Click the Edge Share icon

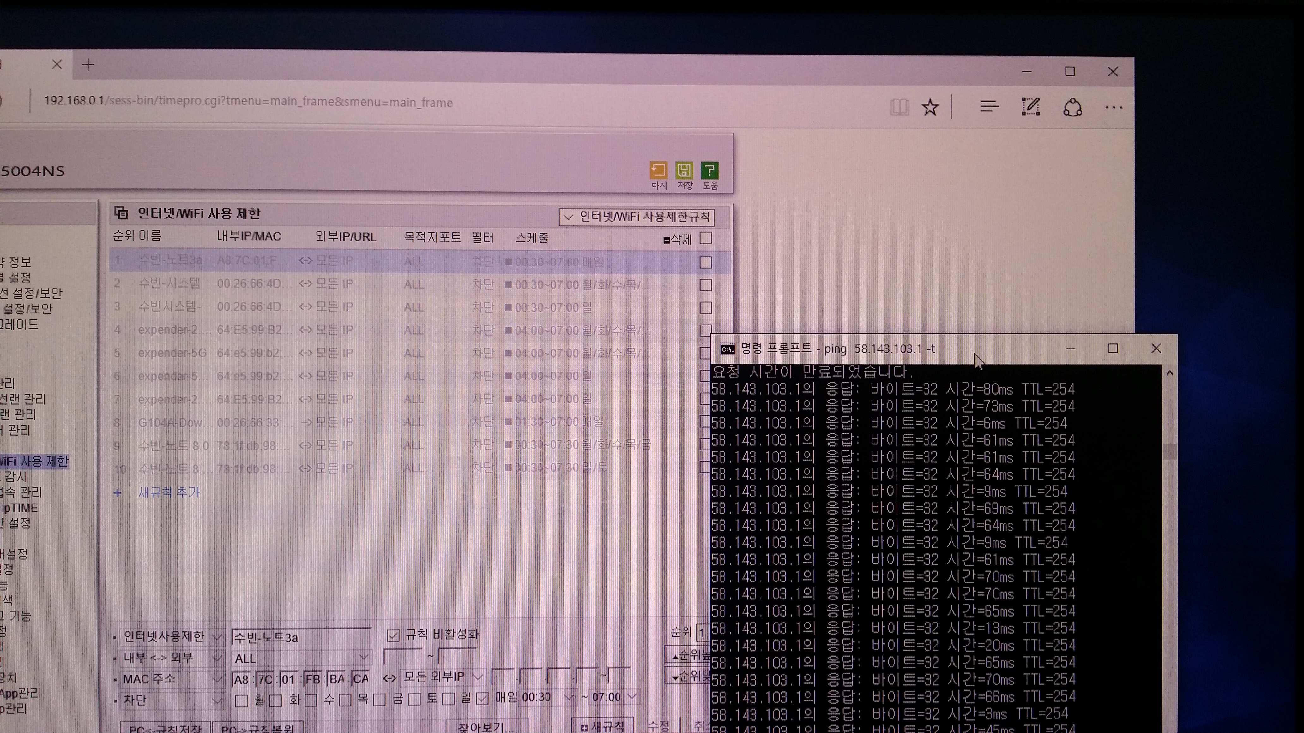[1072, 107]
